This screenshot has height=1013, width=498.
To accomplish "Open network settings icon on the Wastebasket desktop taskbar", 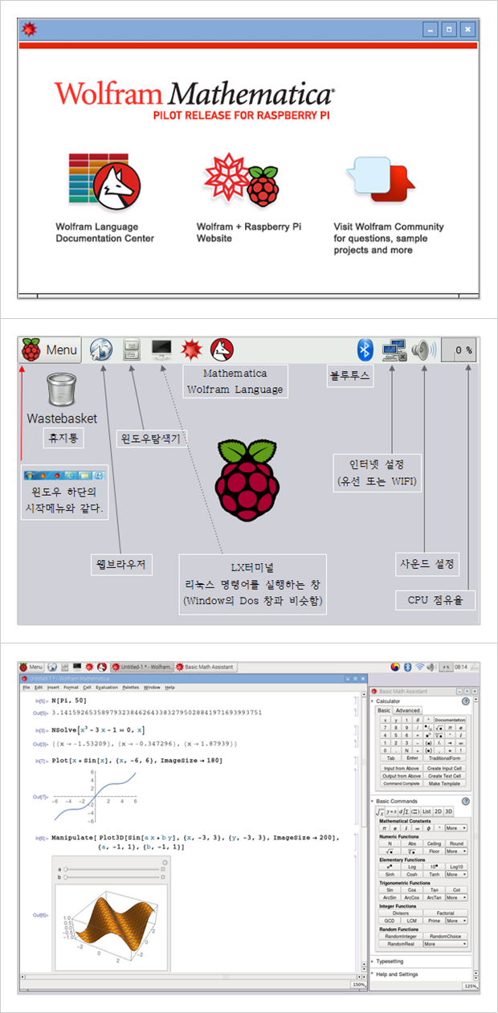I will pyautogui.click(x=395, y=349).
